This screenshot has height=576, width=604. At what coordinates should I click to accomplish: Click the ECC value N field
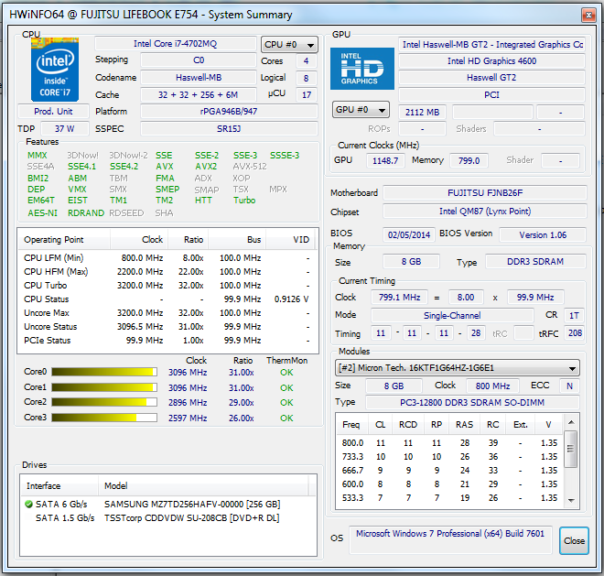point(569,386)
